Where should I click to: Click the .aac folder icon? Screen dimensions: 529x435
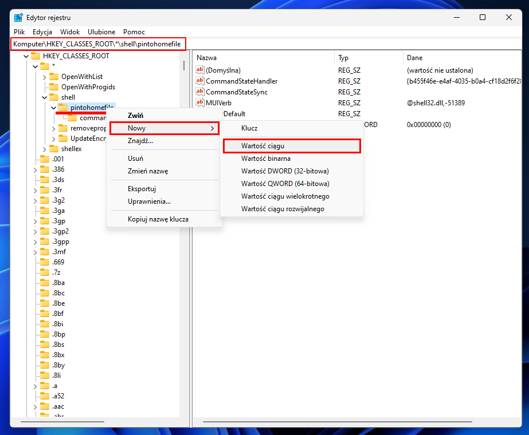click(45, 406)
